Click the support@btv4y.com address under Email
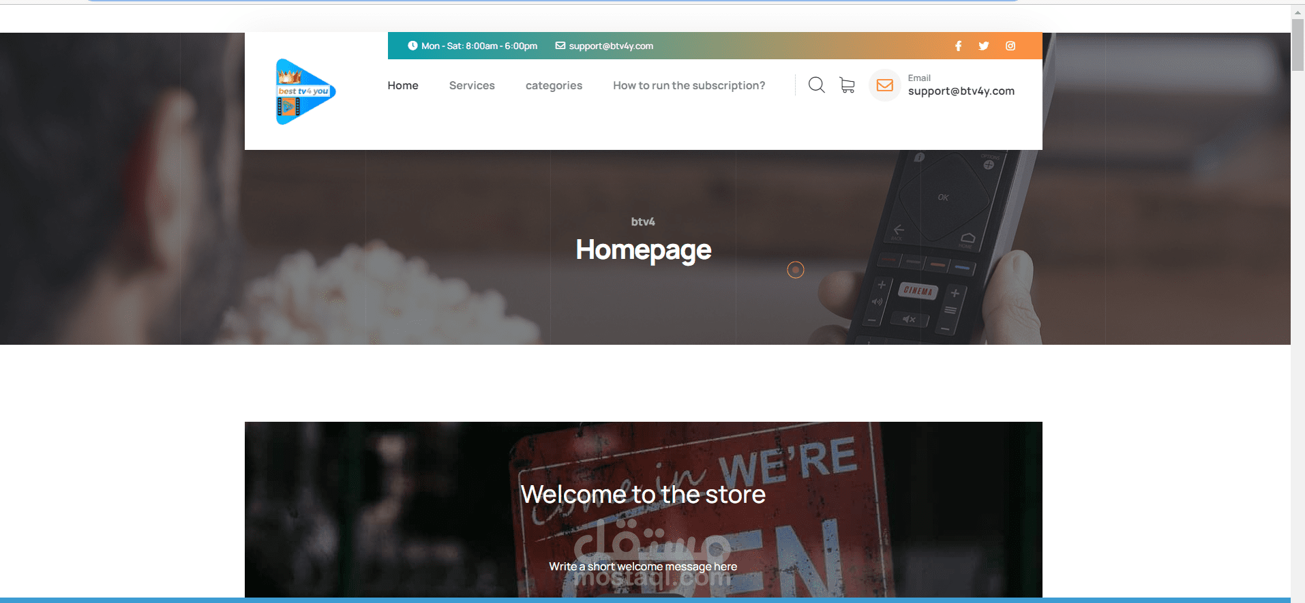This screenshot has height=603, width=1305. [x=961, y=91]
